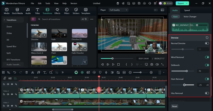Image resolution: width=213 pixels, height=111 pixels.
Task: Open the Audio library tab
Action: coord(28,11)
